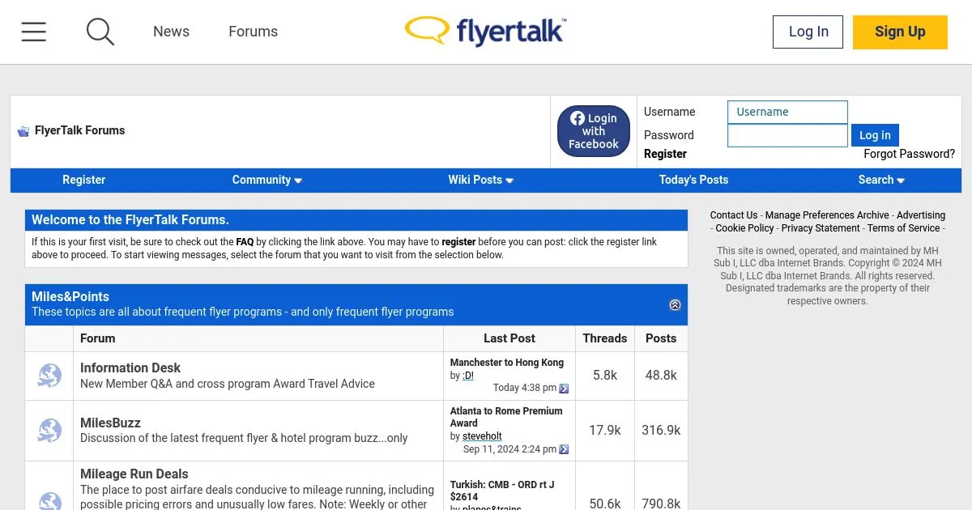
Task: Open the Community dropdown menu
Action: pyautogui.click(x=266, y=180)
